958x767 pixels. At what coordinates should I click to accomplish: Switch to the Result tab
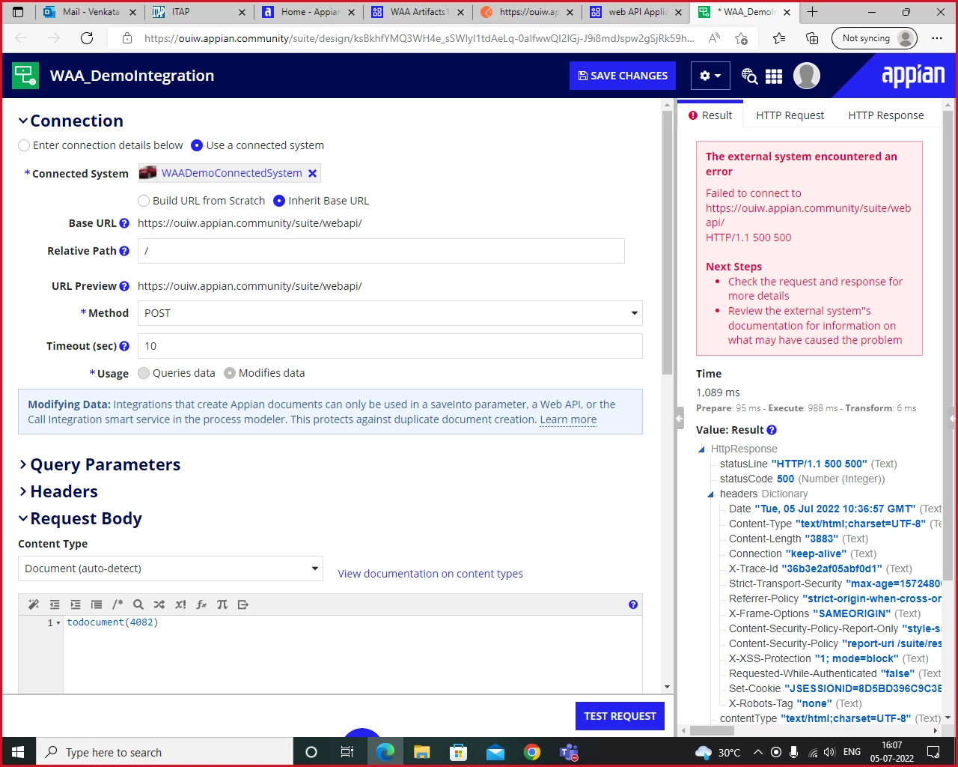(x=710, y=115)
